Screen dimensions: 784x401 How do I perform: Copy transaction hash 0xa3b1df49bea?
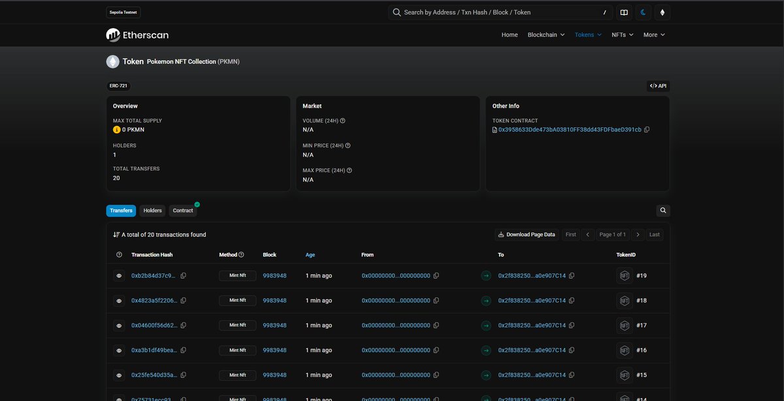(184, 350)
